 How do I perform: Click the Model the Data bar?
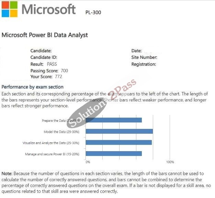pos(119,131)
